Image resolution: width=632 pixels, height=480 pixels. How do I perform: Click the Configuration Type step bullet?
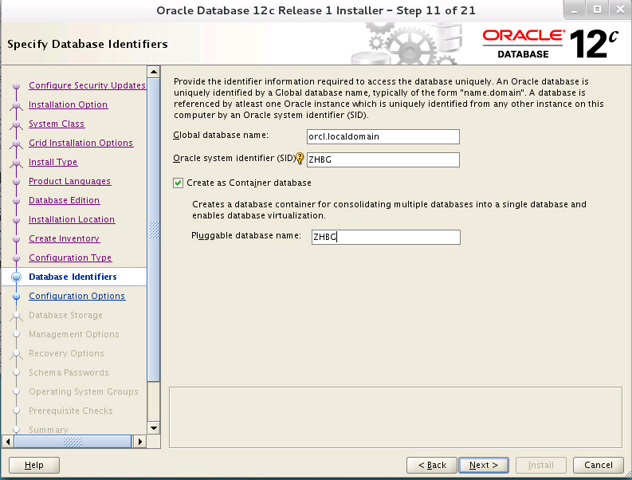pyautogui.click(x=16, y=258)
